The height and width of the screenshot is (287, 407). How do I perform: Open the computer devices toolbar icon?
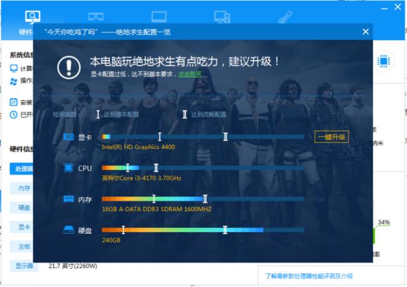coord(222,17)
